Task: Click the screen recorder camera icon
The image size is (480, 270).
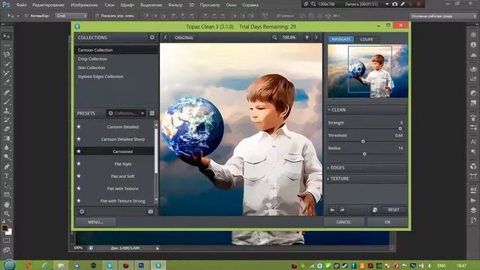Action: 395,4
